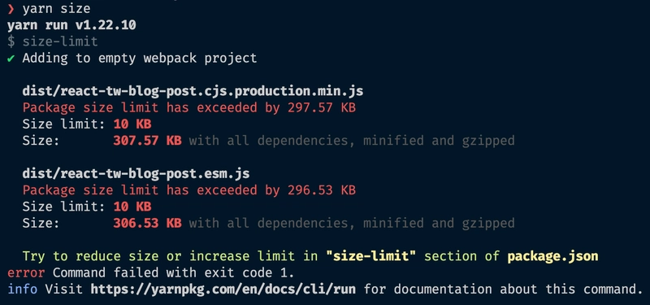
Task: Click the 307.57 KB size value
Action: tap(147, 141)
